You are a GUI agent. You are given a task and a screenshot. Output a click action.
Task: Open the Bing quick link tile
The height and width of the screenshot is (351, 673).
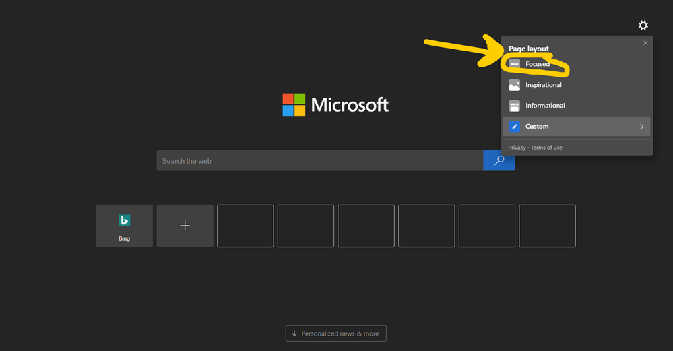point(125,226)
